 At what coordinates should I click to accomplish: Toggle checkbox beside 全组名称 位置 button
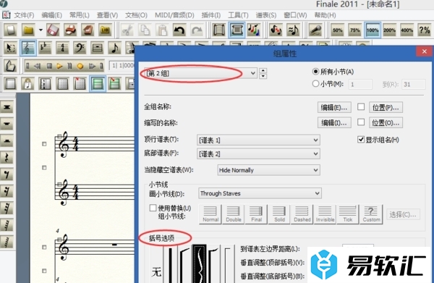click(x=361, y=106)
